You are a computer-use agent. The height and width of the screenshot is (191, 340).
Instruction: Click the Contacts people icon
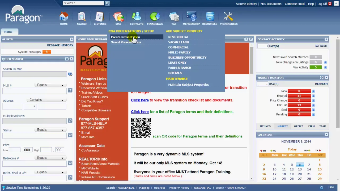click(x=137, y=17)
